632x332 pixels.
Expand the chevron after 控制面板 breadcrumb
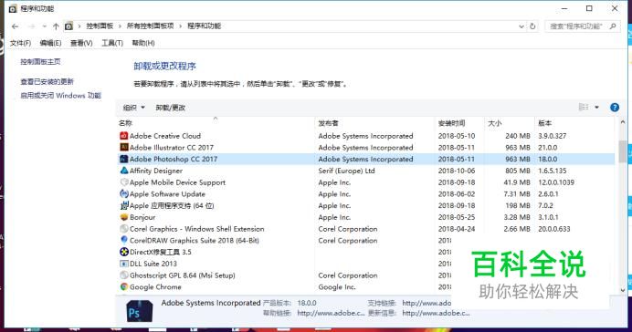(x=121, y=26)
